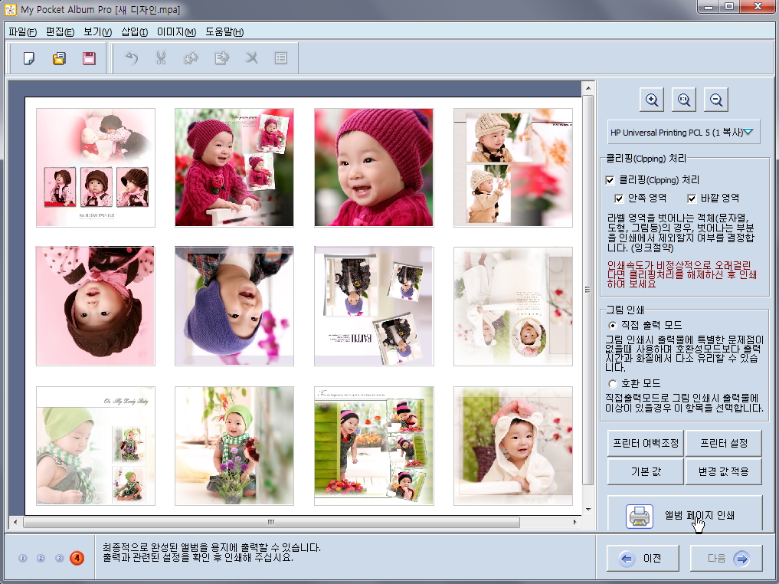Image resolution: width=779 pixels, height=584 pixels.
Task: Go to step 3 circle indicator
Action: click(x=59, y=558)
